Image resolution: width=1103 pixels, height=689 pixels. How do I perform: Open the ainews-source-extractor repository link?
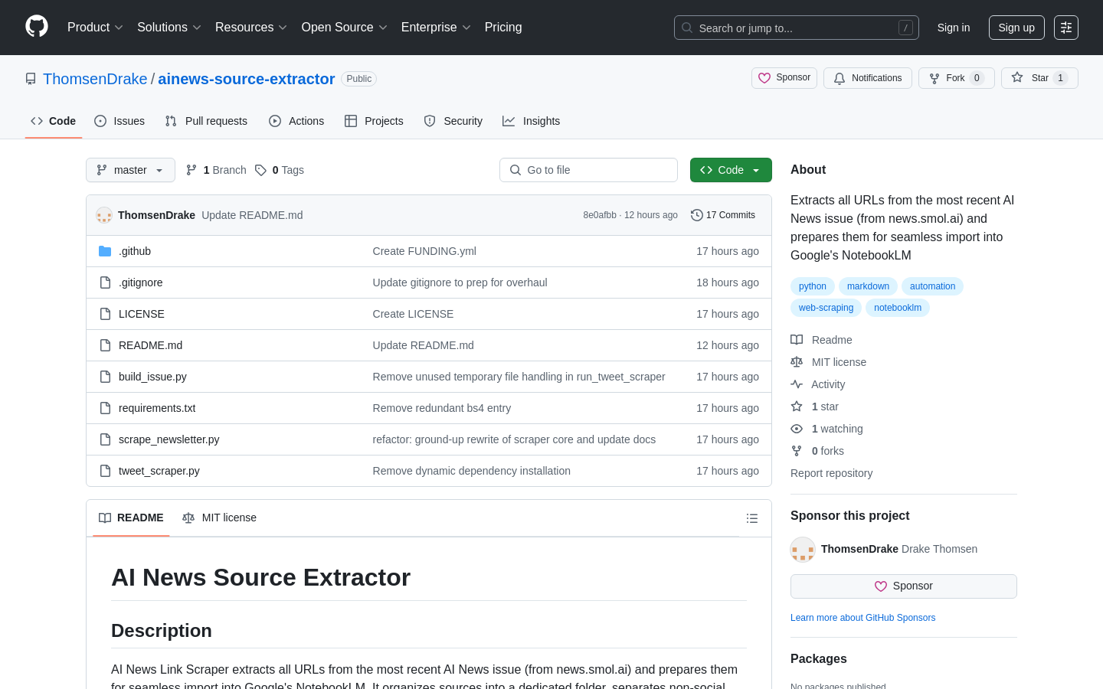tap(246, 79)
